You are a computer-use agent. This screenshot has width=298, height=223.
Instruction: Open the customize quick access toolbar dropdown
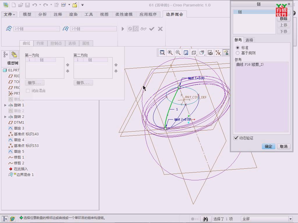pos(82,5)
